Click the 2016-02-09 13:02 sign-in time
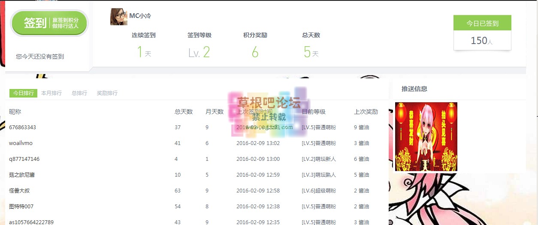This screenshot has width=538, height=225. point(258,143)
